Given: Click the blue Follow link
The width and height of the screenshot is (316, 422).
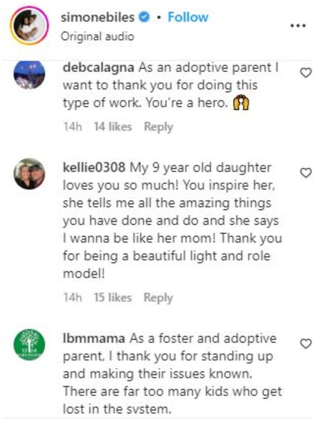Looking at the screenshot, I should [188, 16].
